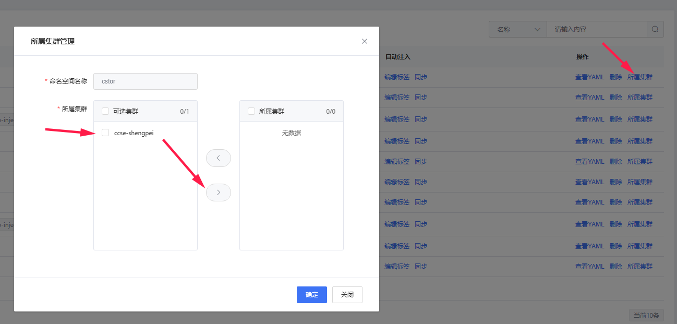Screen dimensions: 677x324
Task: Toggle the 可选集群 select-all checkbox
Action: (x=105, y=111)
